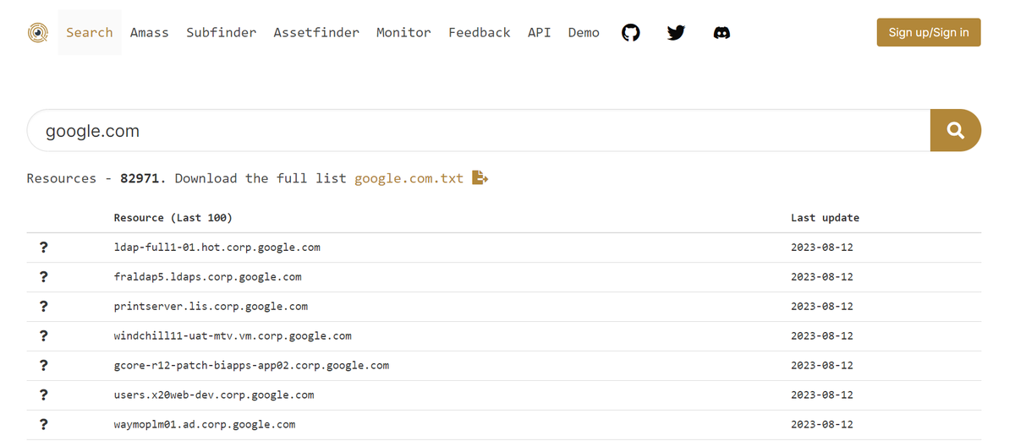Click question mark icon for gcore-r12-patch-biapps-app02 row
The image size is (1015, 441).
pyautogui.click(x=44, y=366)
